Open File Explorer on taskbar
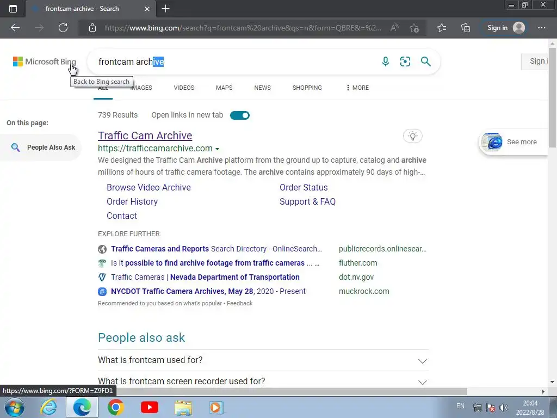Viewport: 557px width, 418px height. coord(183,408)
